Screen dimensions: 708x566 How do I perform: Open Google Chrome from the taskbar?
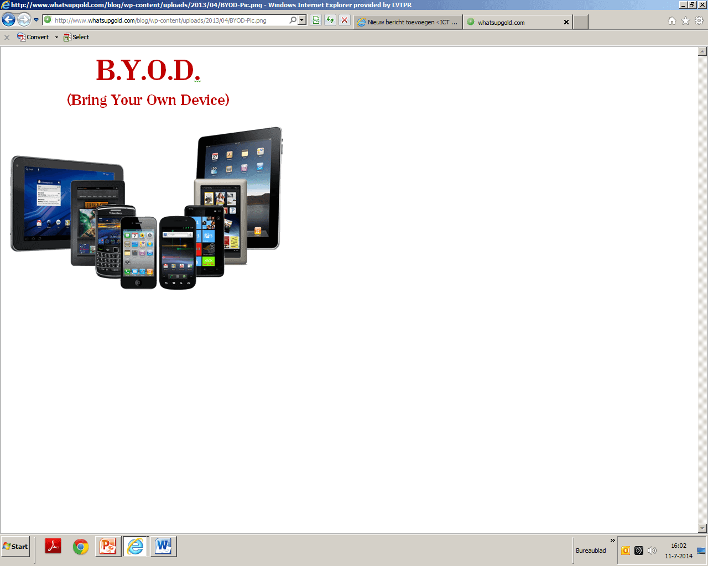[81, 547]
